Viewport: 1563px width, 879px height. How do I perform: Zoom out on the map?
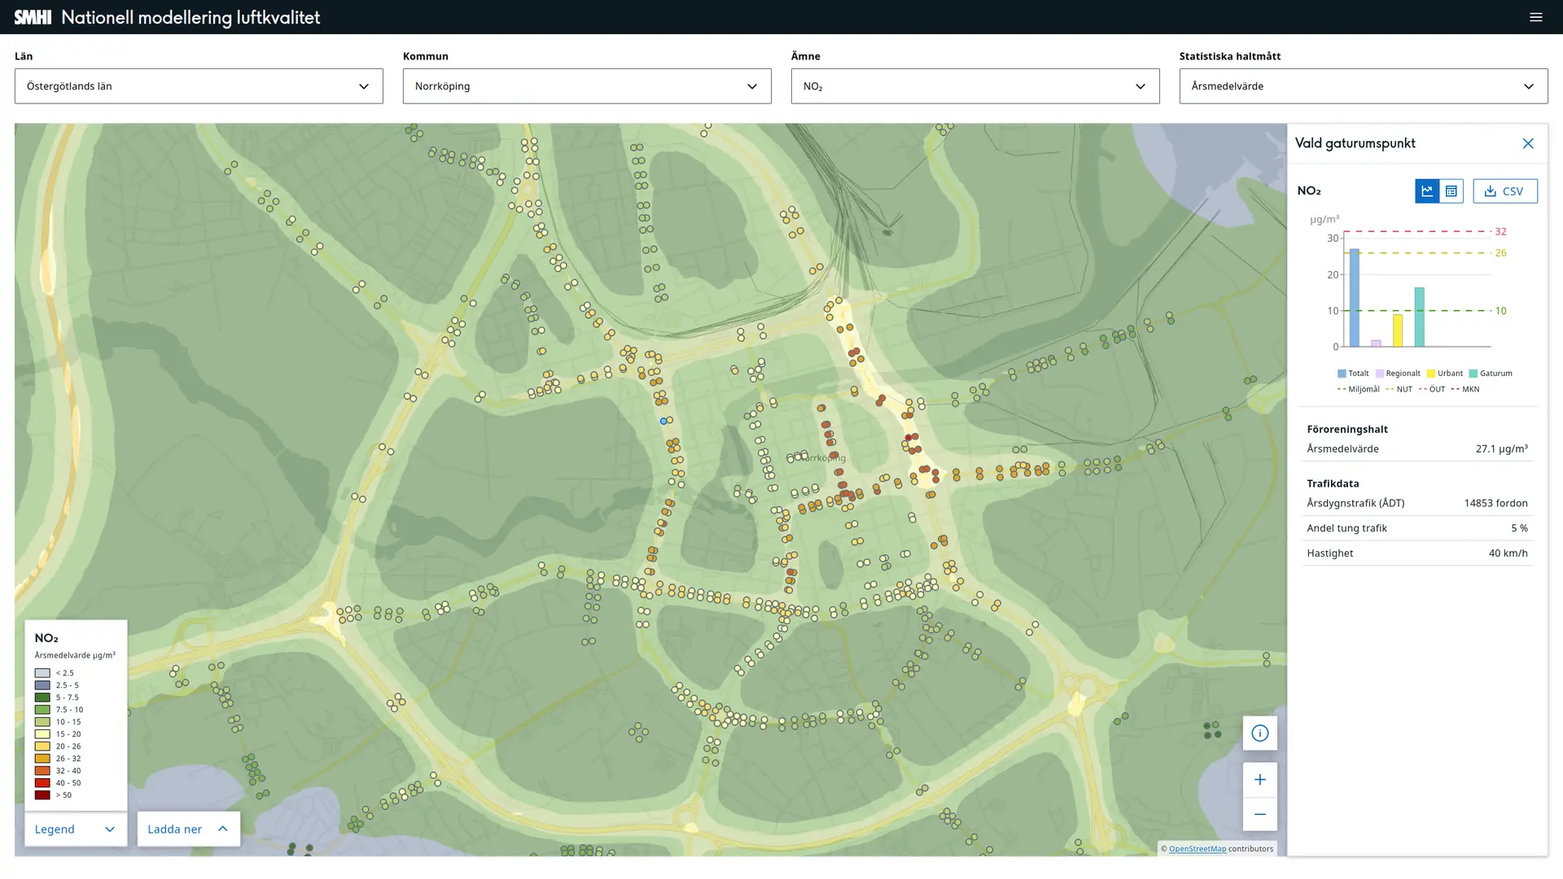[x=1259, y=814]
